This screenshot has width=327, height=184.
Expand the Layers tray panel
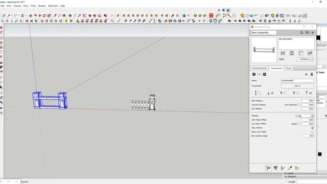(x=286, y=173)
